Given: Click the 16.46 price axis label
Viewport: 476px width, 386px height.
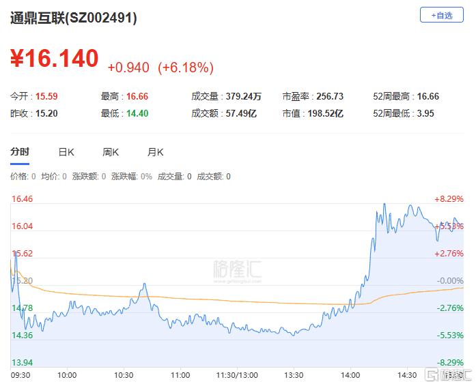Looking at the screenshot, I should coord(23,199).
